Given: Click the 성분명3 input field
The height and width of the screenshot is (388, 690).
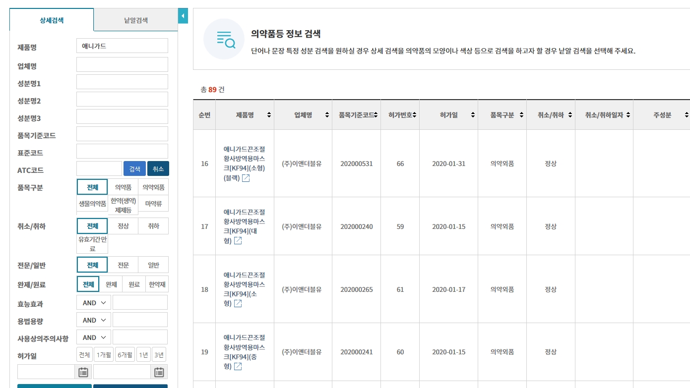Looking at the screenshot, I should click(x=123, y=116).
